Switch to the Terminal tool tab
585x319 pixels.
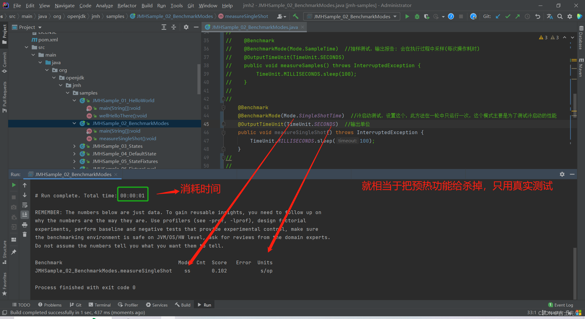(100, 305)
